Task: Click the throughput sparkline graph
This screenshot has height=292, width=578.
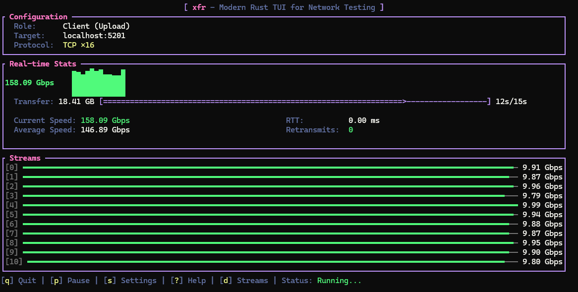Action: click(x=98, y=82)
